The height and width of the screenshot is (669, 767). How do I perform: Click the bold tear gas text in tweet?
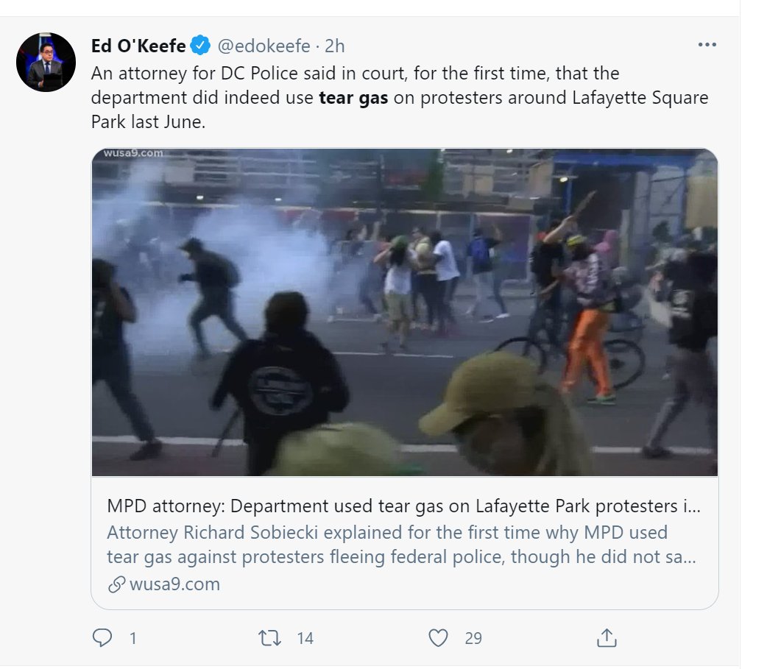tap(353, 98)
